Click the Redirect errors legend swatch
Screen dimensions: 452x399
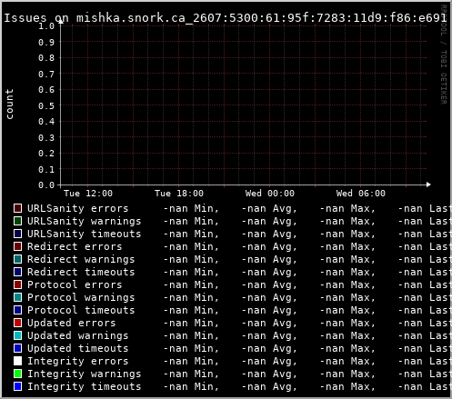point(17,246)
